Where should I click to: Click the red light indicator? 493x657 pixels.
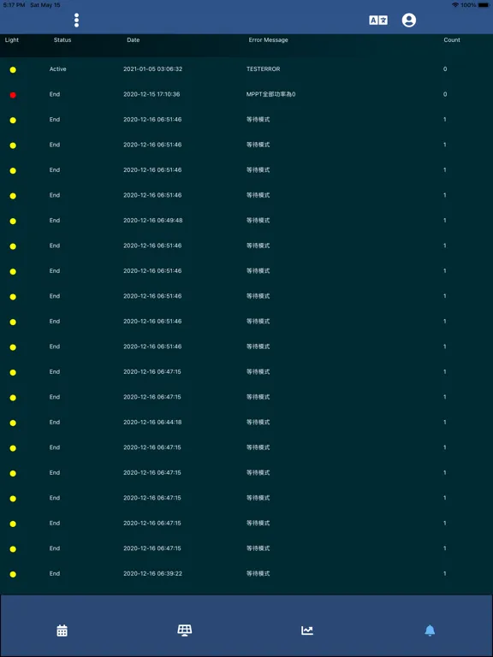[13, 95]
